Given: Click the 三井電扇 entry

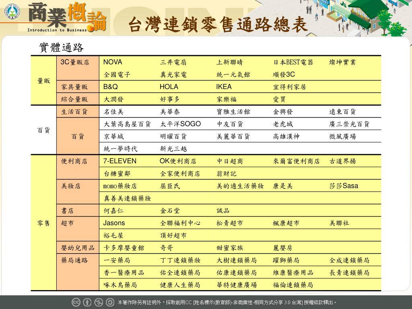Looking at the screenshot, I should tap(173, 62).
